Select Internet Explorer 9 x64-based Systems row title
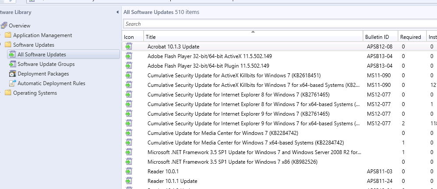The height and width of the screenshot is (189, 437). (x=254, y=124)
